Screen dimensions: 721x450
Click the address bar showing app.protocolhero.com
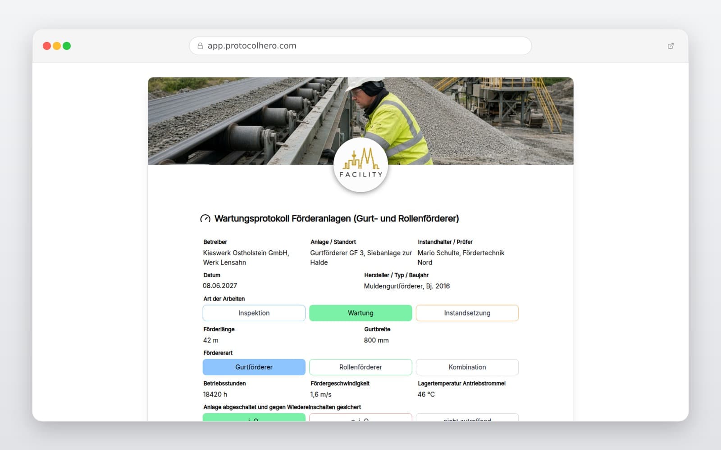(360, 46)
